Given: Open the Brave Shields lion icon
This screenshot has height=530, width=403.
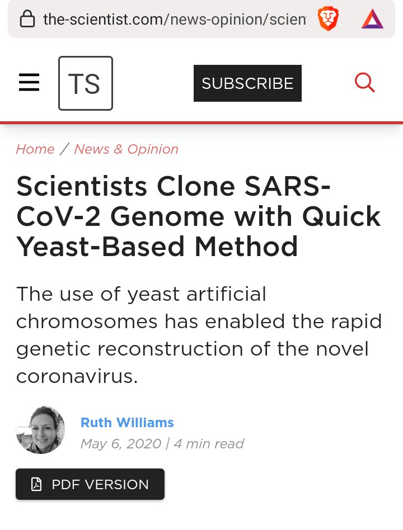Looking at the screenshot, I should click(327, 19).
